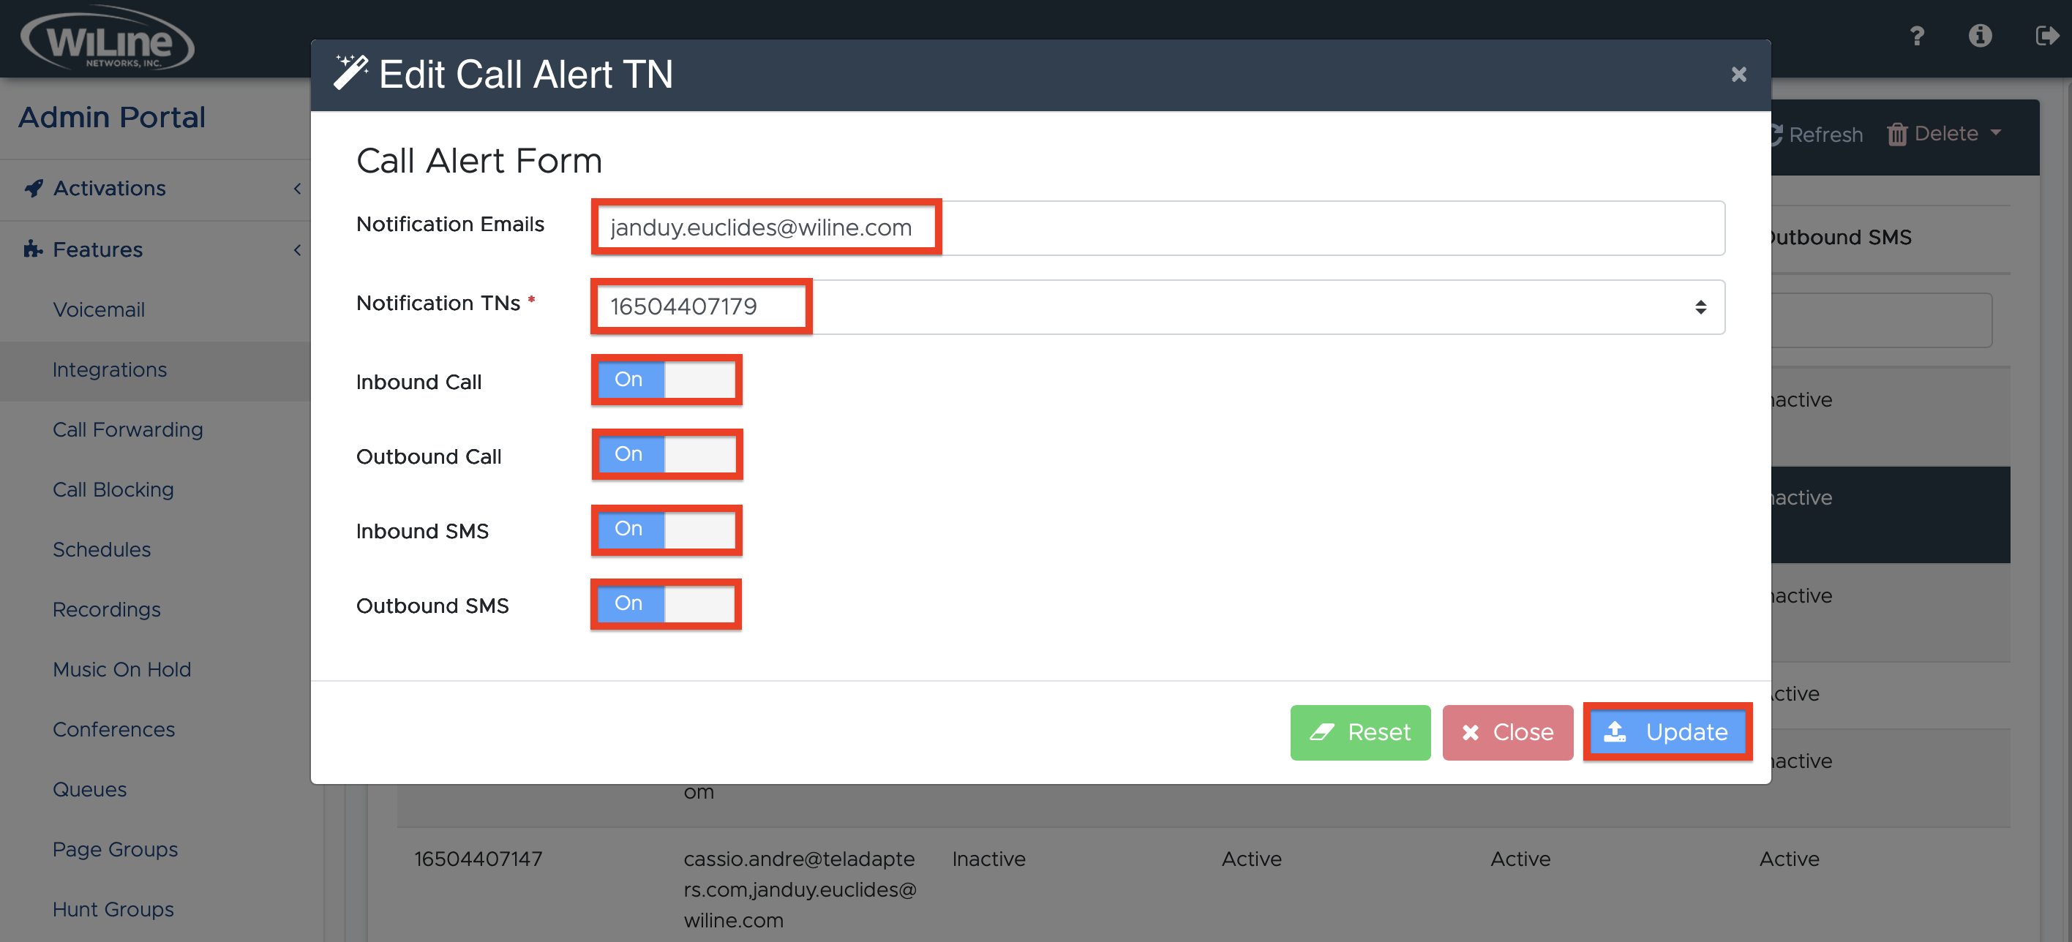Collapse the Features section chevron

point(297,250)
